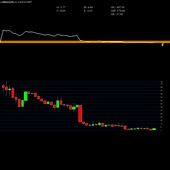
Task: Click the 74 price axis label
Action: (161, 82)
